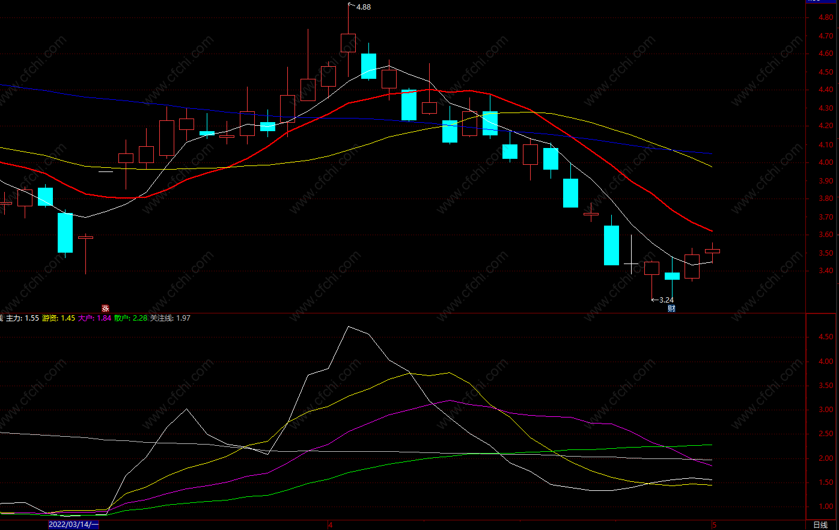
Task: Select the 主力: 1.55 indicator label
Action: (22, 318)
